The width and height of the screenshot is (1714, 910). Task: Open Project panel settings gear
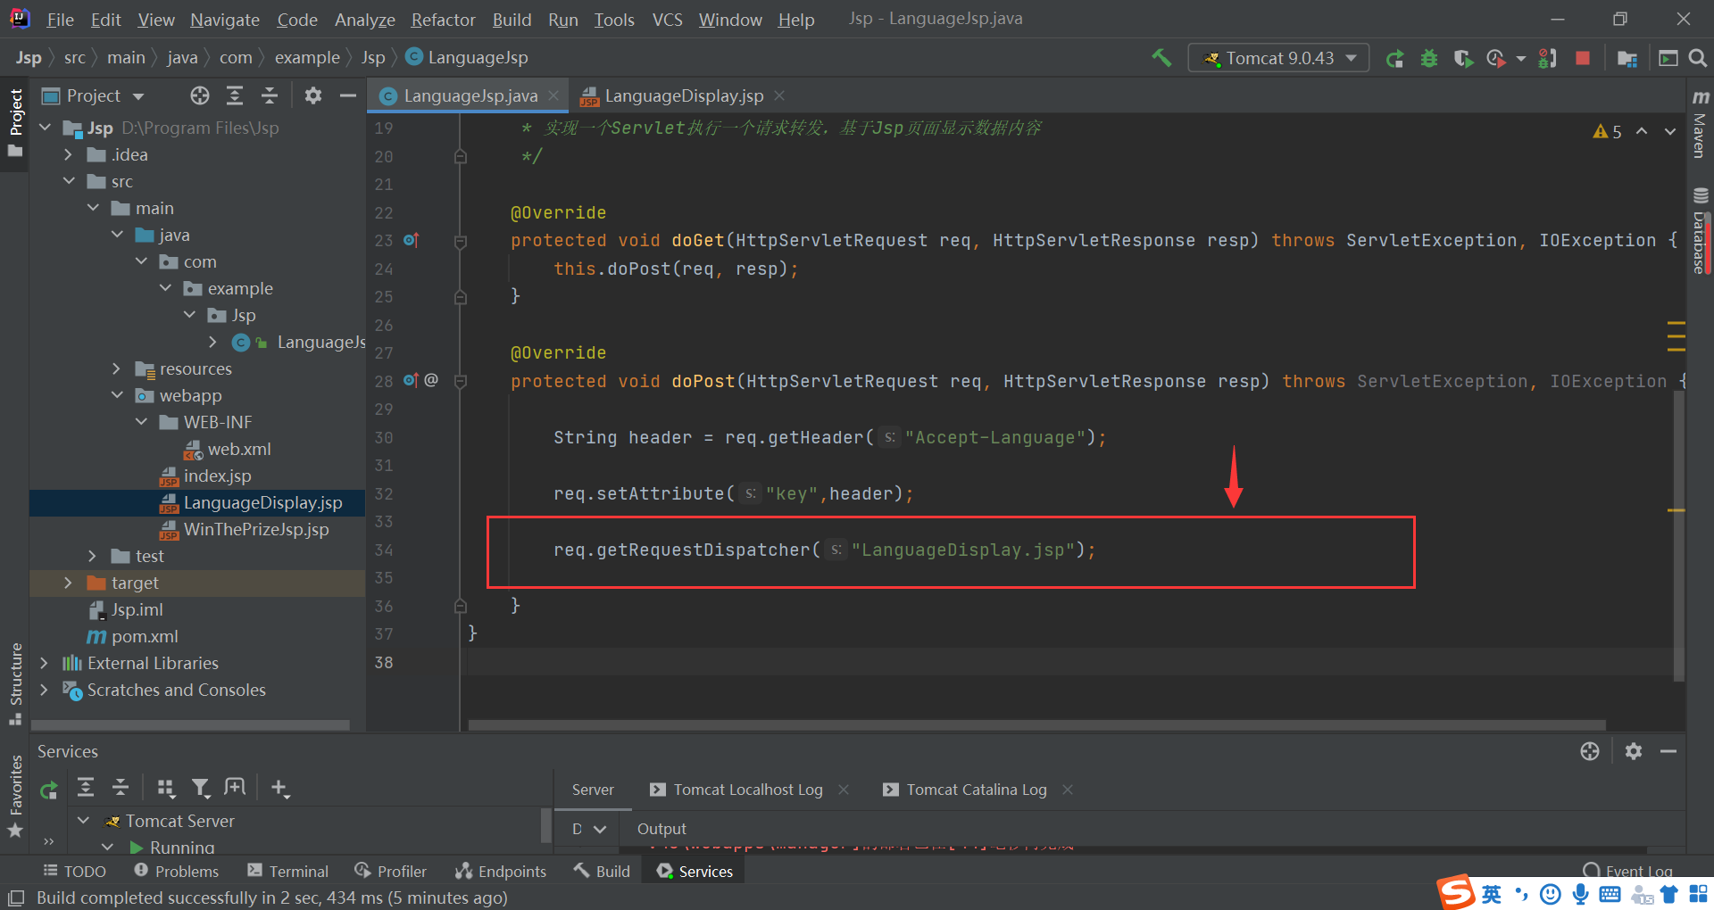click(312, 95)
